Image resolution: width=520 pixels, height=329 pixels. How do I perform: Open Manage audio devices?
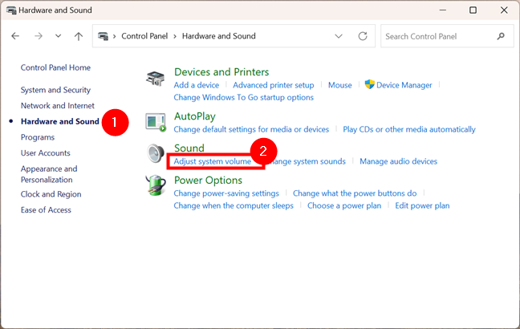pos(398,161)
